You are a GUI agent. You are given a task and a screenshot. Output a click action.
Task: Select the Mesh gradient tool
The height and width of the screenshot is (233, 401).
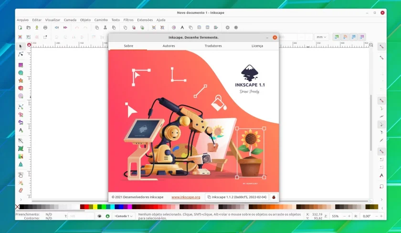pyautogui.click(x=21, y=148)
